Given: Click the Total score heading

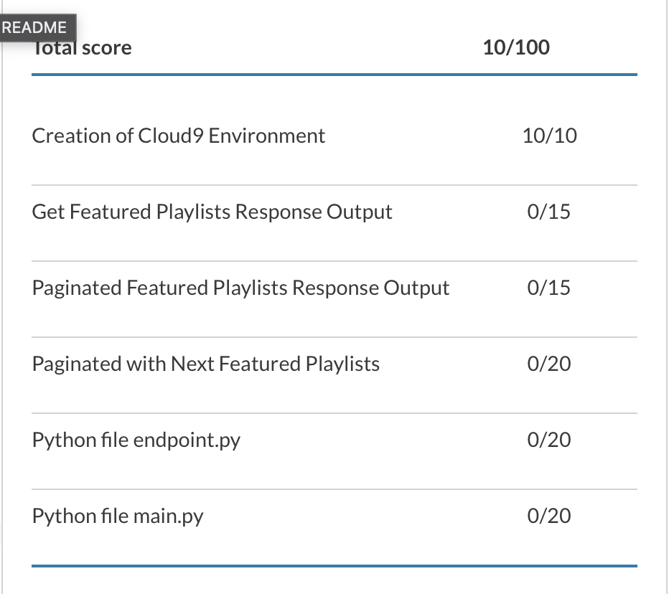Looking at the screenshot, I should [x=82, y=47].
